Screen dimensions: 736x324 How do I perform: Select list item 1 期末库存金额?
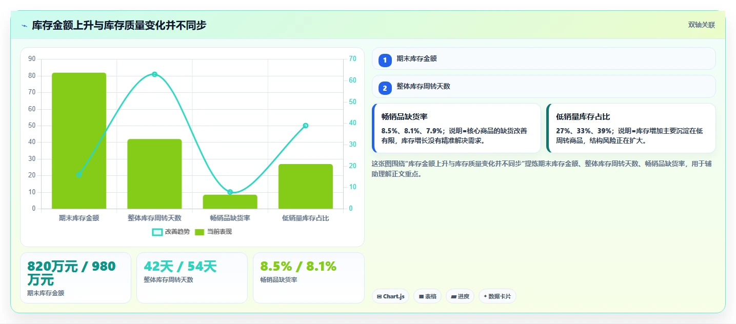point(544,58)
